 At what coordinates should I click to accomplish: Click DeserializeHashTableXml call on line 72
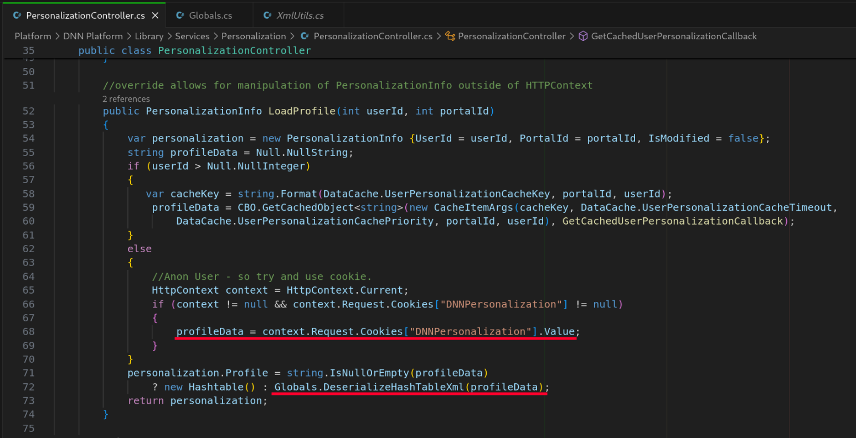[x=393, y=387]
